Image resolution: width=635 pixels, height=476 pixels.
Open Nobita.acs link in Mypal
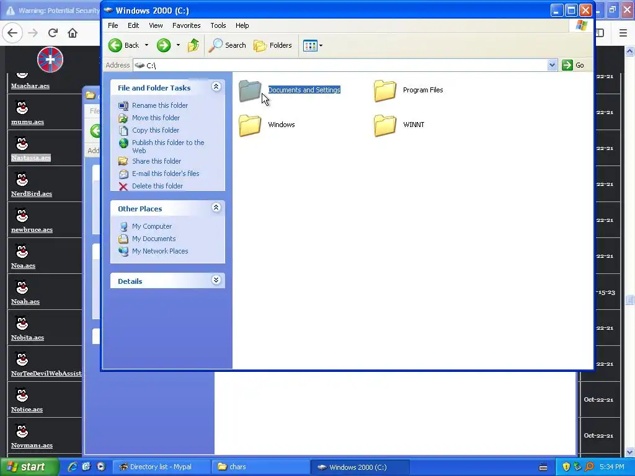coord(27,338)
